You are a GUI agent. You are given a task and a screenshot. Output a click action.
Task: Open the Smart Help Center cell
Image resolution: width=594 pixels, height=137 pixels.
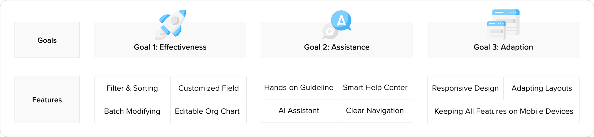[375, 88]
